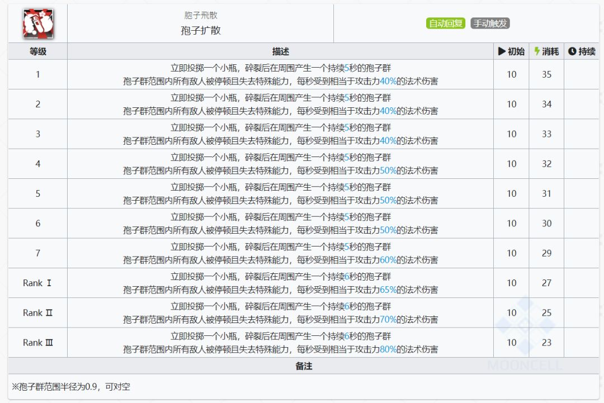Click the 80% damage value in Rank Ⅲ
This screenshot has width=604, height=403.
(388, 349)
